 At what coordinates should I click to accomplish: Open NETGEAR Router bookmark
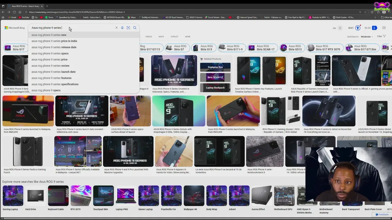114,17
